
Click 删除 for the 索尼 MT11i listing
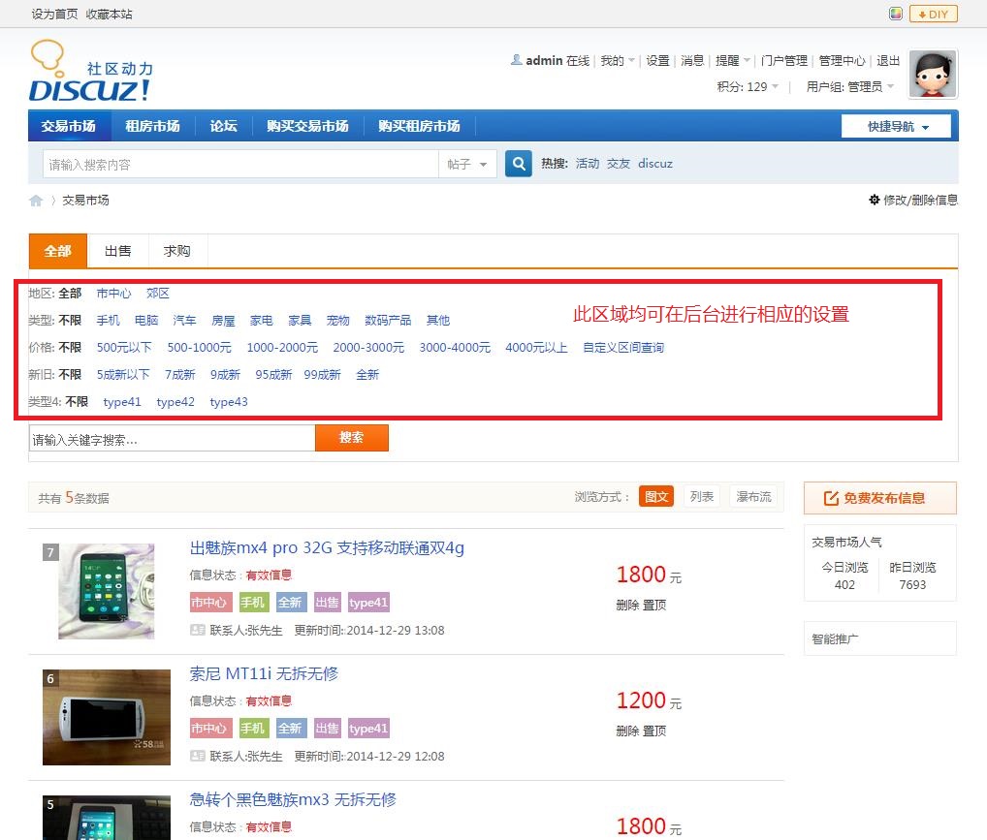click(x=627, y=731)
